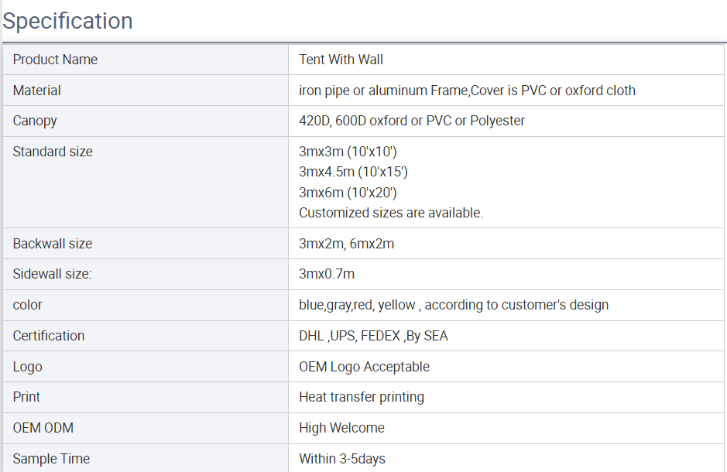Viewport: 727px width, 472px height.
Task: Select Heat transfer printing value
Action: click(362, 397)
